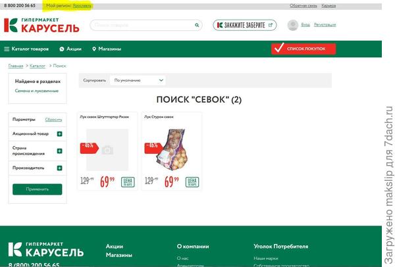Click the Карусель logo in header

tap(41, 25)
